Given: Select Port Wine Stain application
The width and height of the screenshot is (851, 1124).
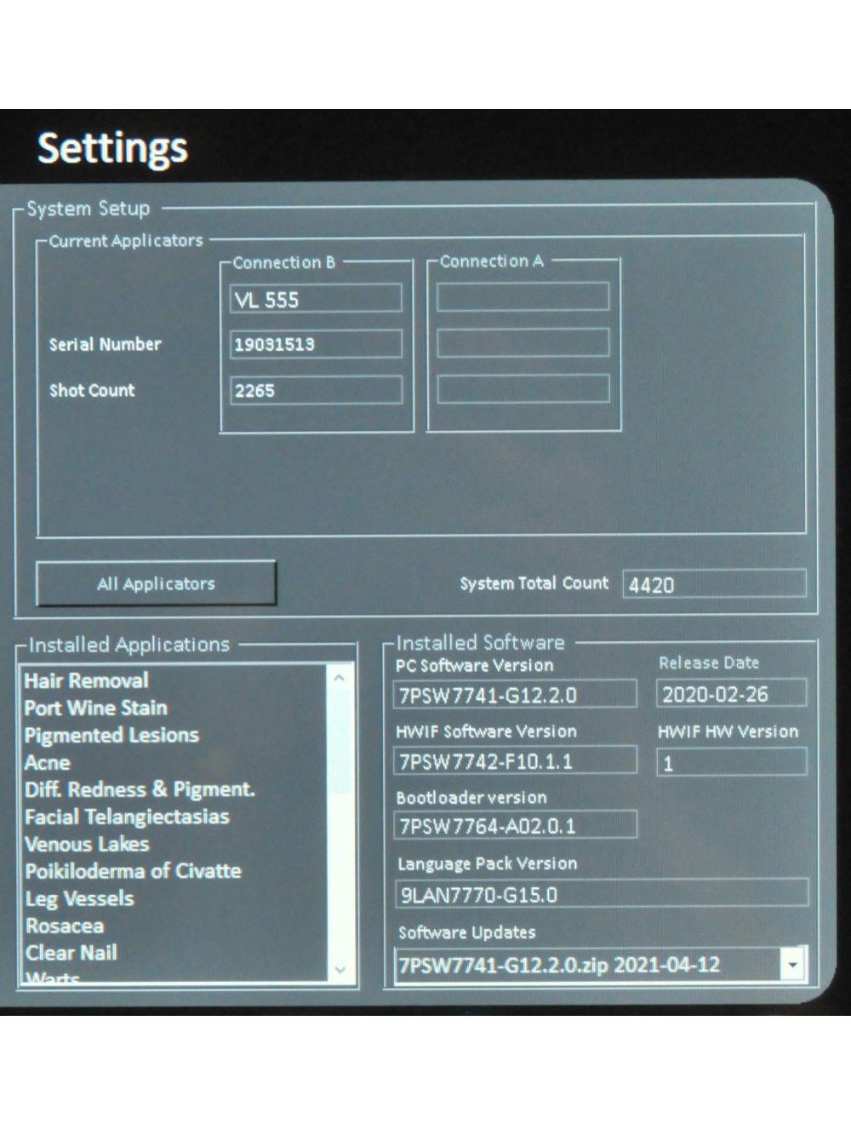Looking at the screenshot, I should coord(95,708).
